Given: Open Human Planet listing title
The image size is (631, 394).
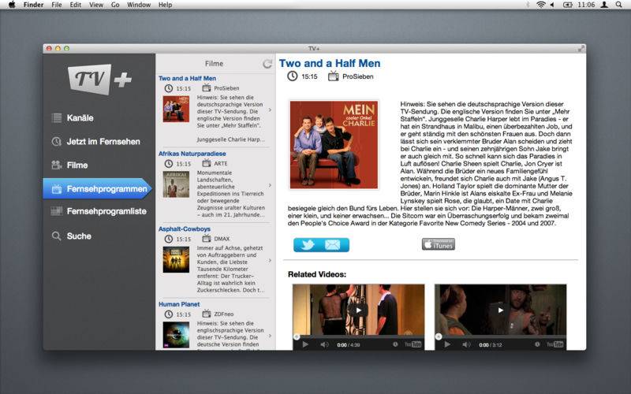Looking at the screenshot, I should tap(179, 304).
